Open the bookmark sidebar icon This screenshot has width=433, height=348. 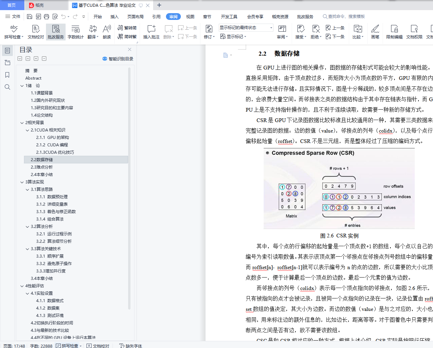click(x=7, y=75)
